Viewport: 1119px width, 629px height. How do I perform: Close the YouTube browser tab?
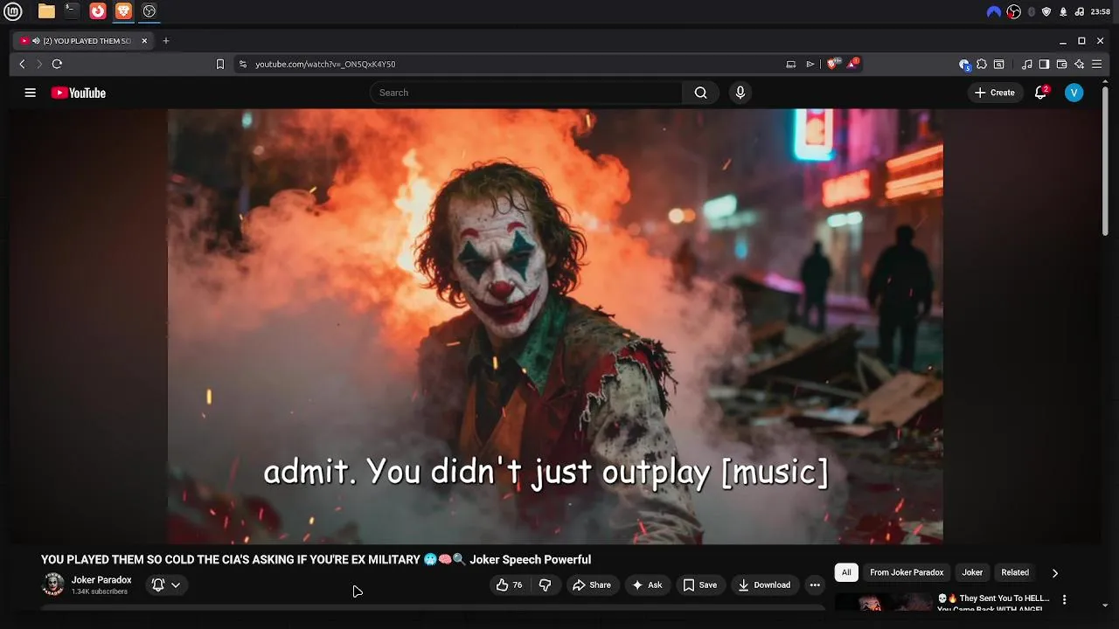(144, 41)
